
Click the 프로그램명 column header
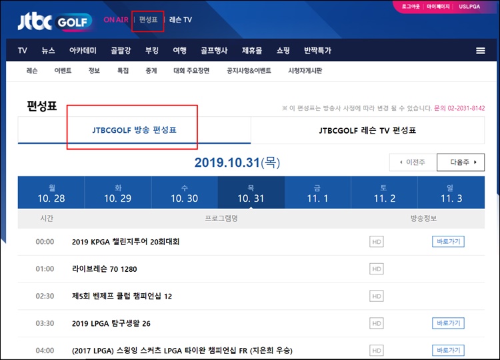(x=221, y=218)
